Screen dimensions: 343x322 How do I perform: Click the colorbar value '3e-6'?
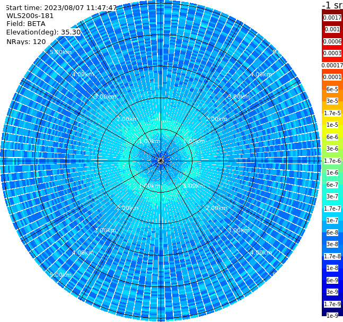coord(332,149)
